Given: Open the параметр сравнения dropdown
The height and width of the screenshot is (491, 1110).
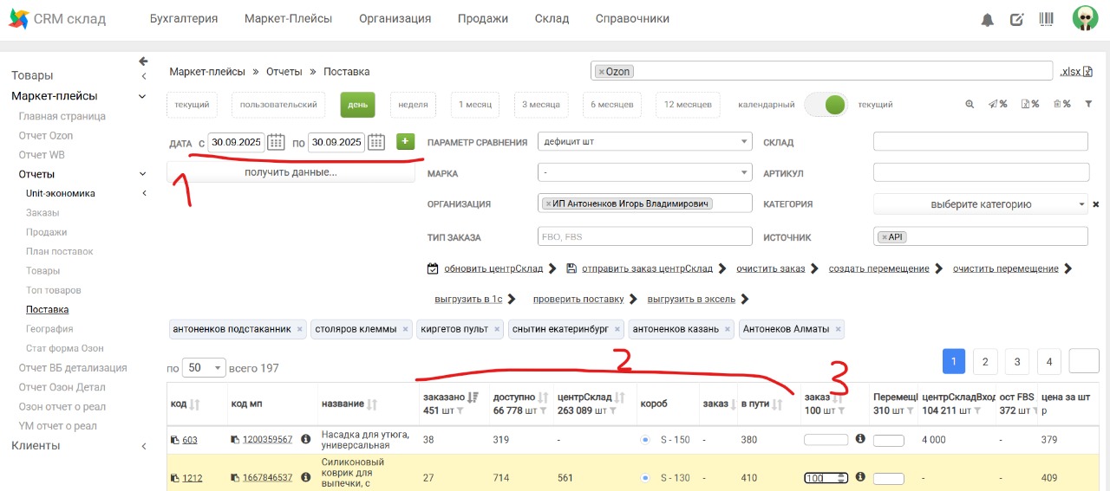Looking at the screenshot, I should [644, 142].
